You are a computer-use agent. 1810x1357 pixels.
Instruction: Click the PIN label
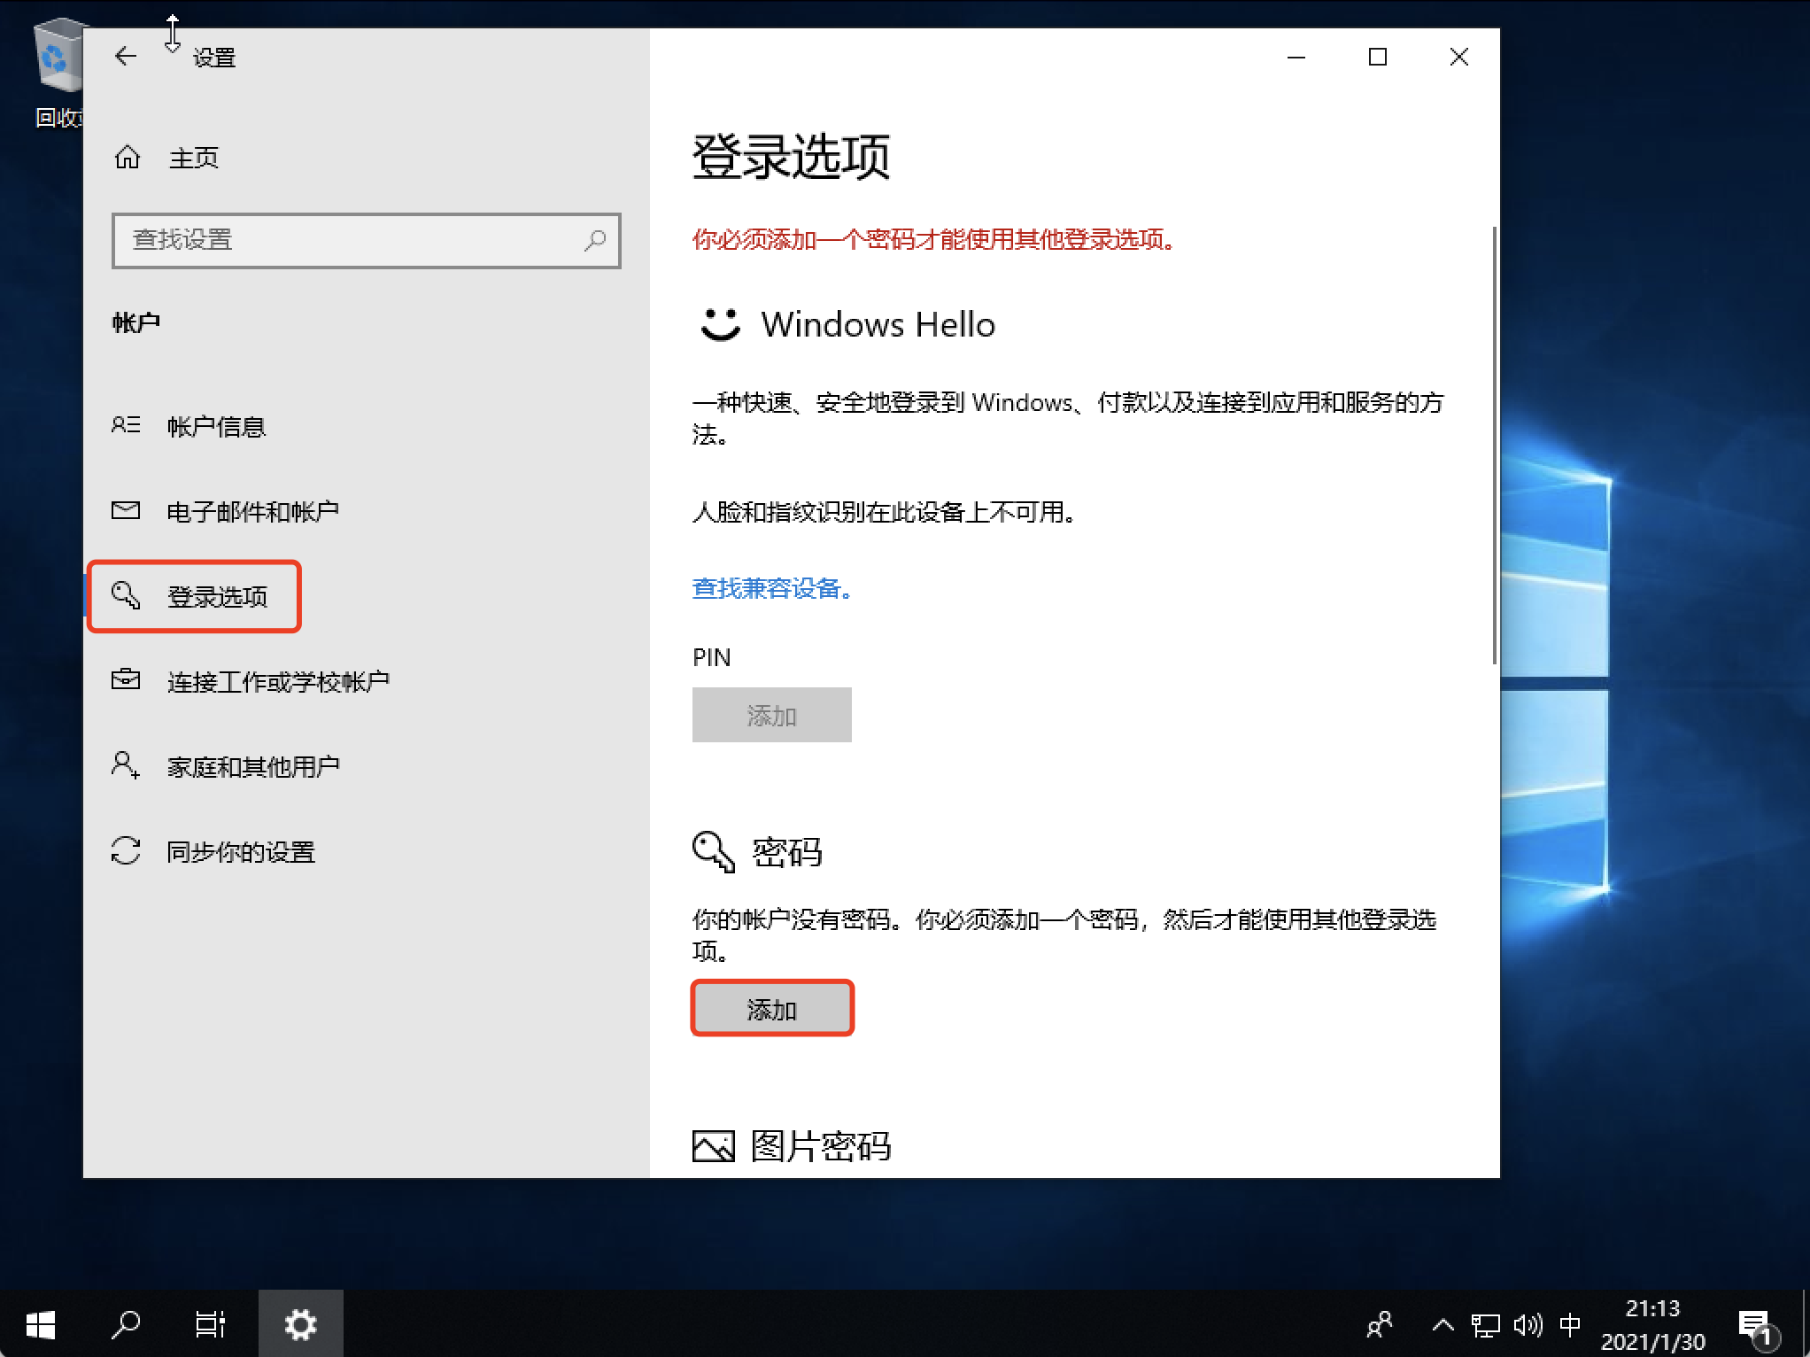pos(712,657)
